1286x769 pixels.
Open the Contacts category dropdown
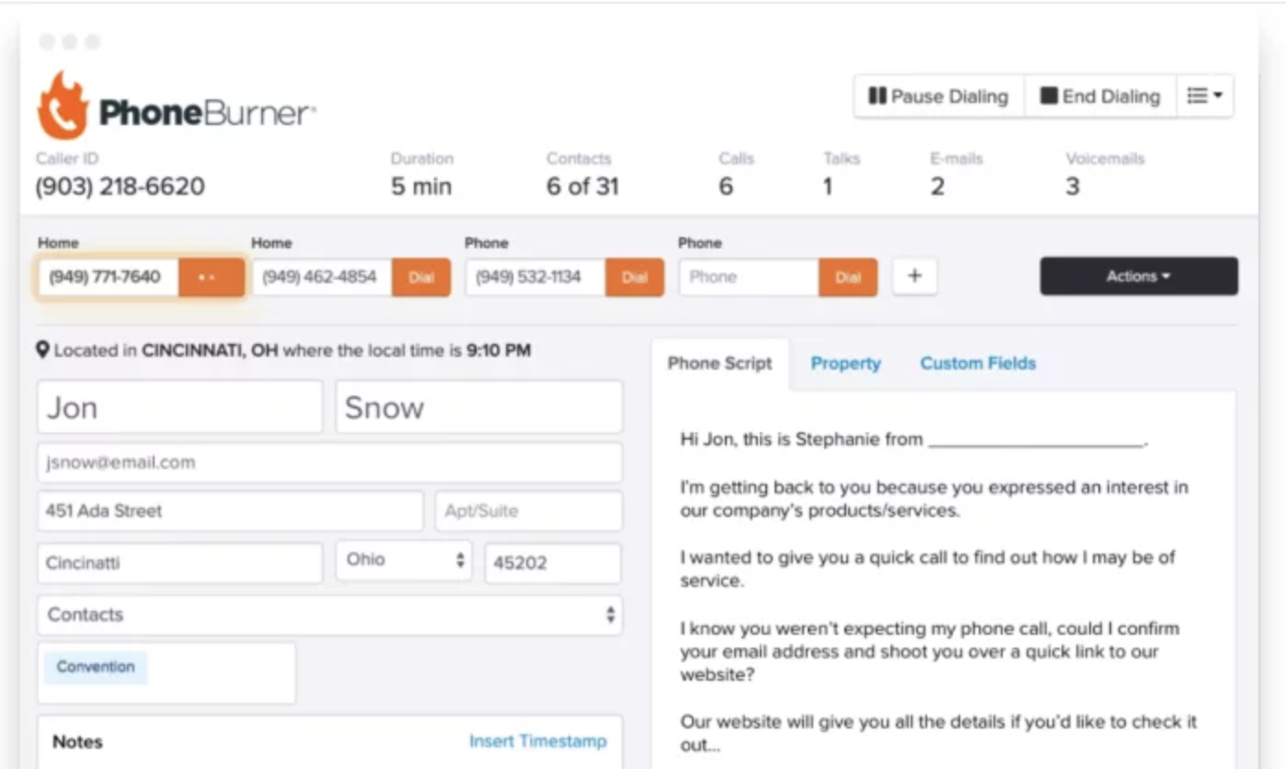click(329, 614)
